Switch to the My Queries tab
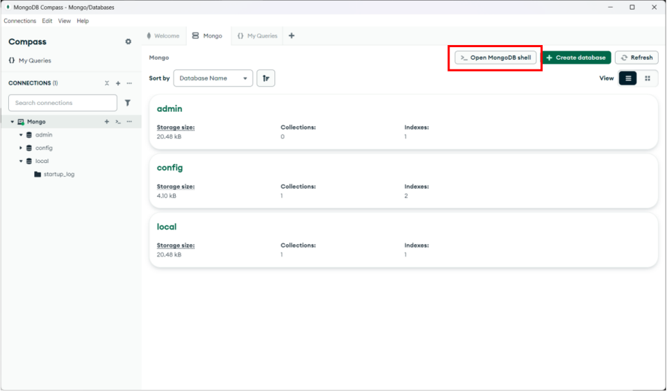This screenshot has height=392, width=667. point(258,36)
